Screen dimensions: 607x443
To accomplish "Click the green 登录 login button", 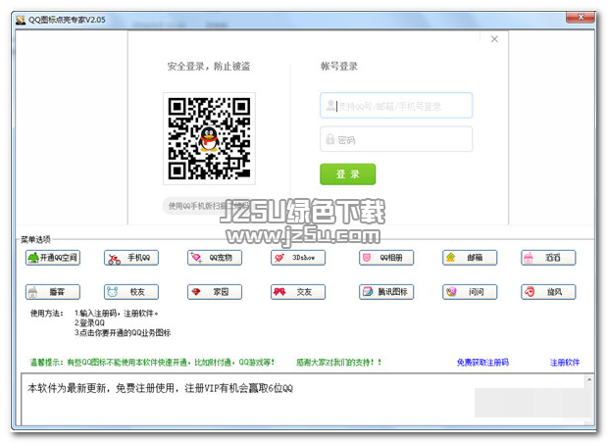I will tap(348, 174).
